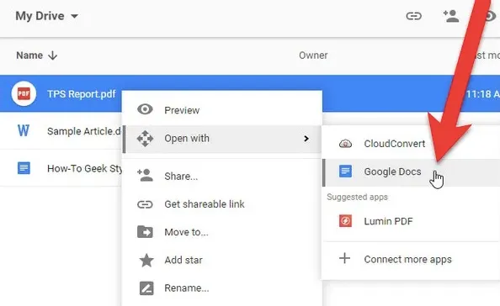Viewport: 500px width, 306px height.
Task: Click the Open with four-arrow icon
Action: 145,139
